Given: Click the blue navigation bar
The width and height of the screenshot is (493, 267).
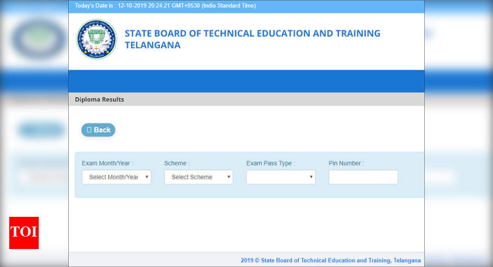Looking at the screenshot, I should click(x=246, y=81).
